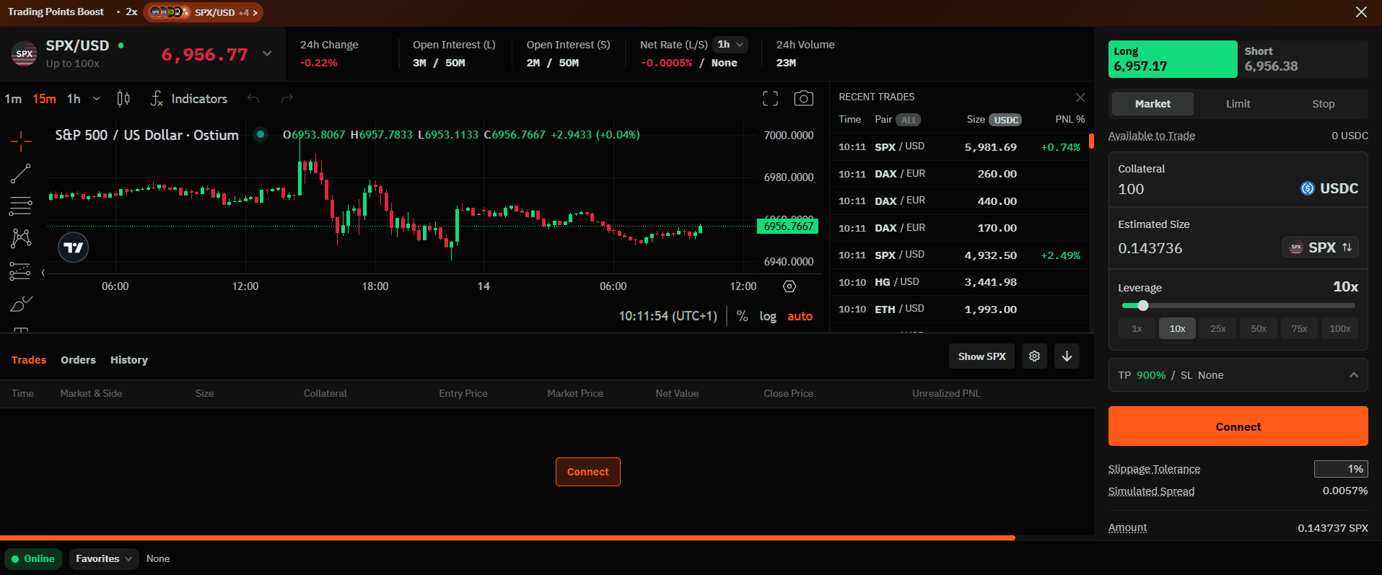The height and width of the screenshot is (575, 1382).
Task: Open the candlestick chart style picker
Action: [x=123, y=99]
